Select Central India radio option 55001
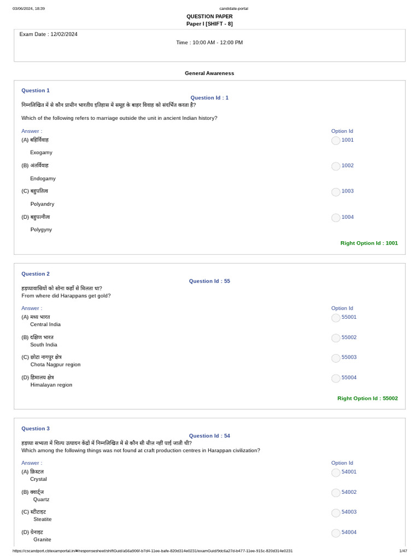The height and width of the screenshot is (560, 420). coord(336,318)
